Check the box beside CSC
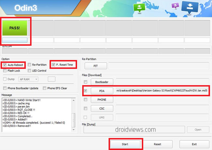Viewport: 212px width, 150px height. (85, 108)
